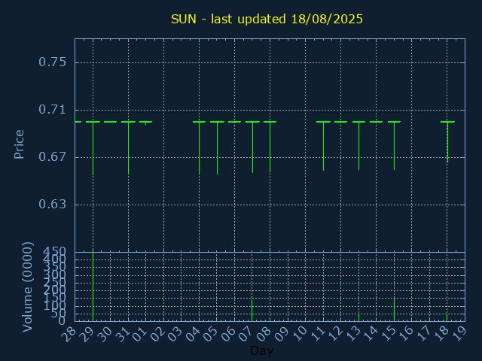The height and width of the screenshot is (361, 482).
Task: Click the day 08 x-axis label
Action: point(264,334)
